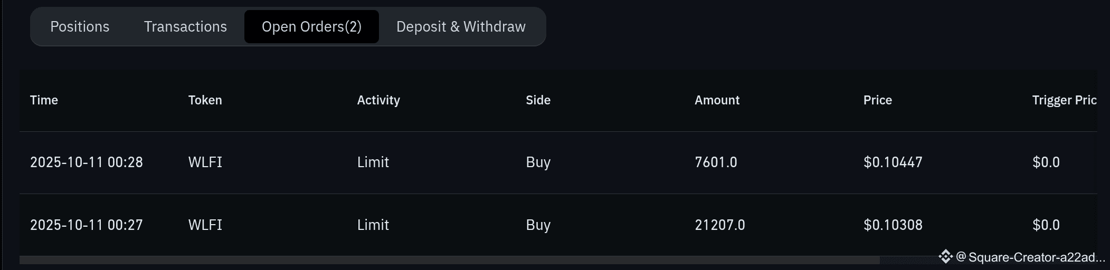Select the order placed at 00:28
1110x270 pixels.
[87, 162]
